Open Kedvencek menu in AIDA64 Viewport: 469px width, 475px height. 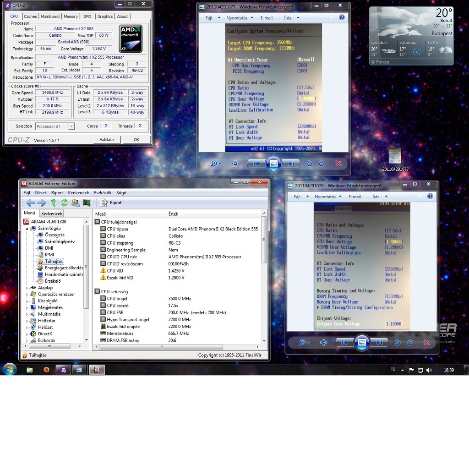(78, 193)
